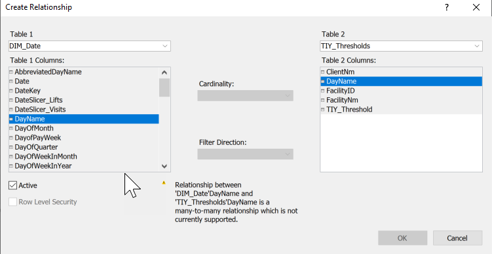Image resolution: width=492 pixels, height=254 pixels.
Task: Open the Table 2 TIY_Thresholds dropdown
Action: point(401,46)
